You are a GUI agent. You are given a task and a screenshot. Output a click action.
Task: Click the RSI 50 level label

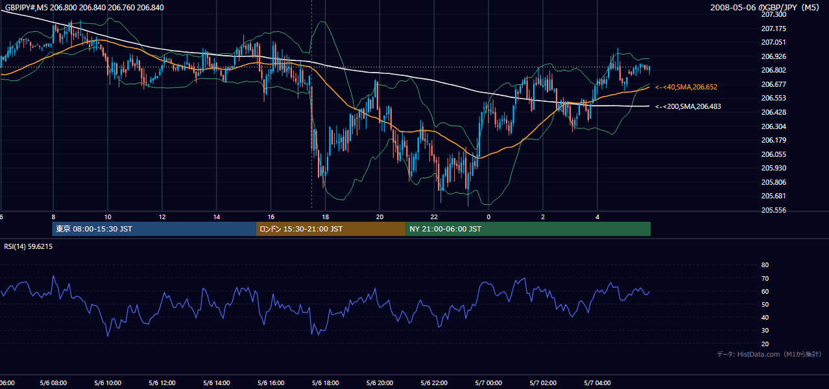(765, 304)
